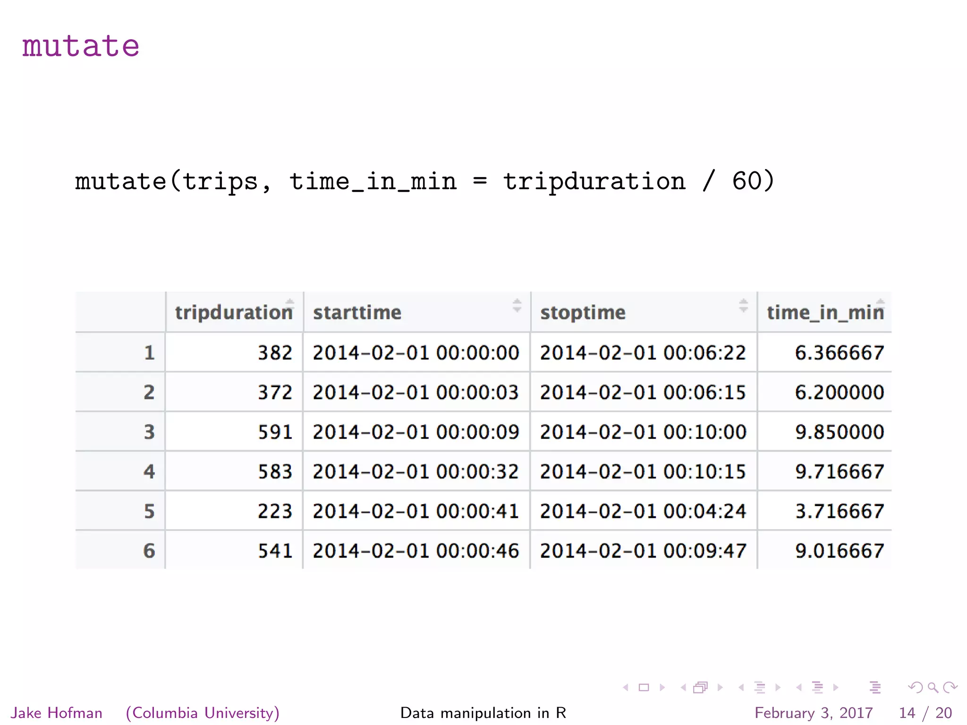Click the February 3, 2017 date

[x=814, y=713]
